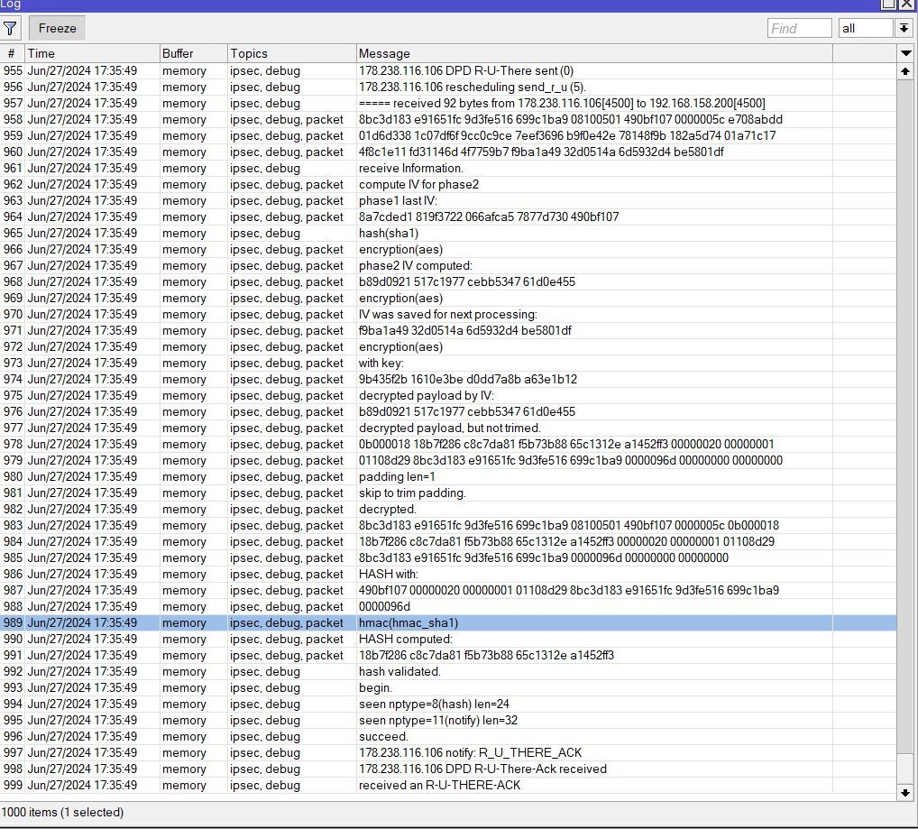Click the highlighted hmac(hmac_sha1) row
Screen dimensions: 918x829
click(409, 622)
